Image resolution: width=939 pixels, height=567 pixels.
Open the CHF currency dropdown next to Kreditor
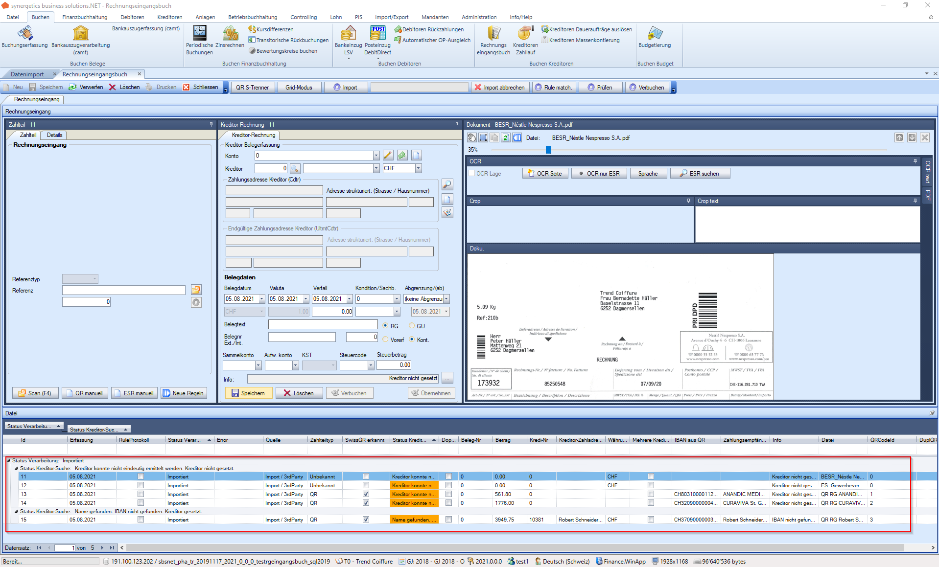click(418, 168)
